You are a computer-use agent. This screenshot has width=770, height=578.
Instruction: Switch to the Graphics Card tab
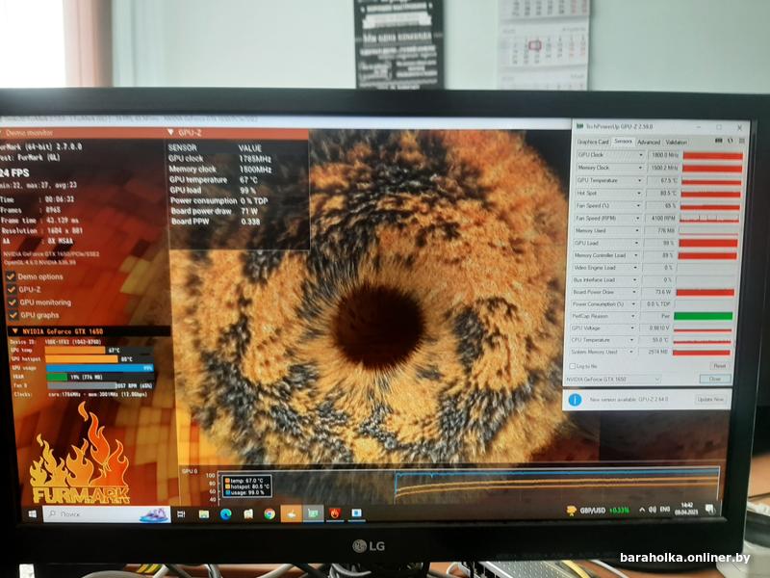click(x=593, y=142)
